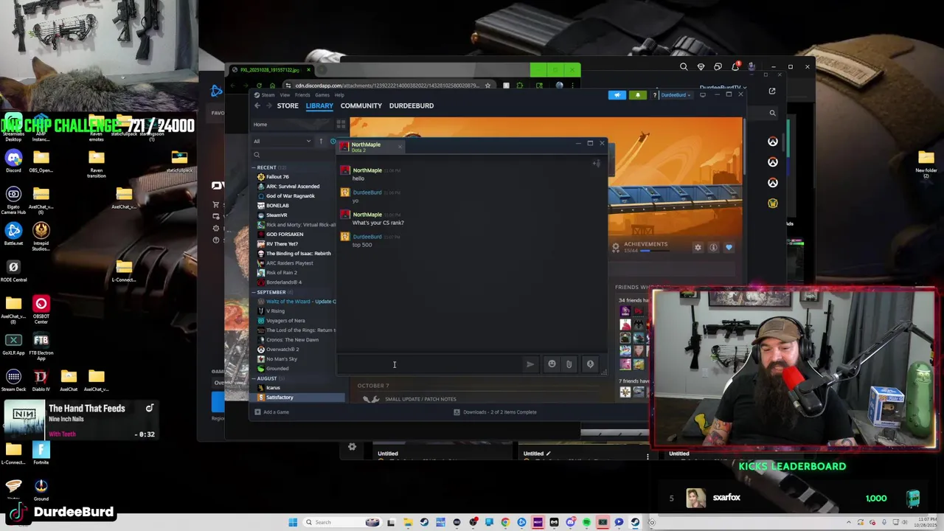This screenshot has width=944, height=531.
Task: Open the Fortnite desktop shortcut
Action: click(x=41, y=453)
